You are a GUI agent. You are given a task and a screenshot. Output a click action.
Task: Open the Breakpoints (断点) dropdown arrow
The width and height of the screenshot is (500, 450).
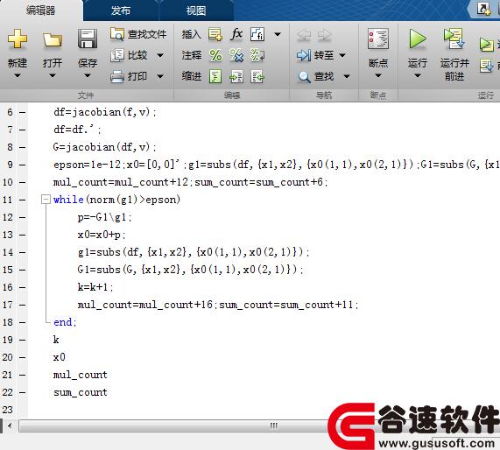click(378, 75)
